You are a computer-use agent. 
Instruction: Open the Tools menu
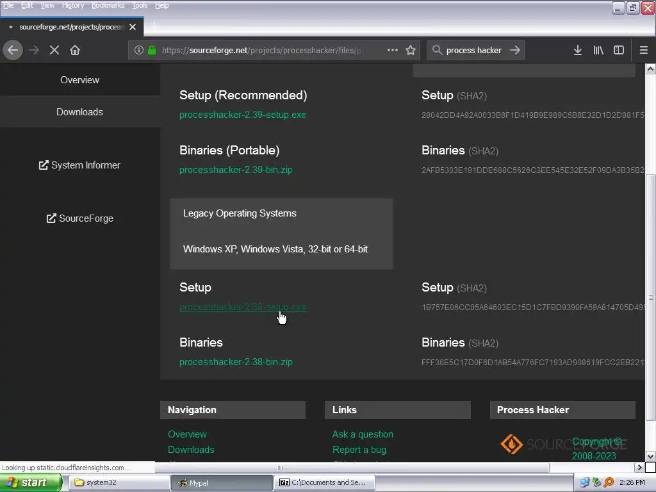tap(140, 5)
